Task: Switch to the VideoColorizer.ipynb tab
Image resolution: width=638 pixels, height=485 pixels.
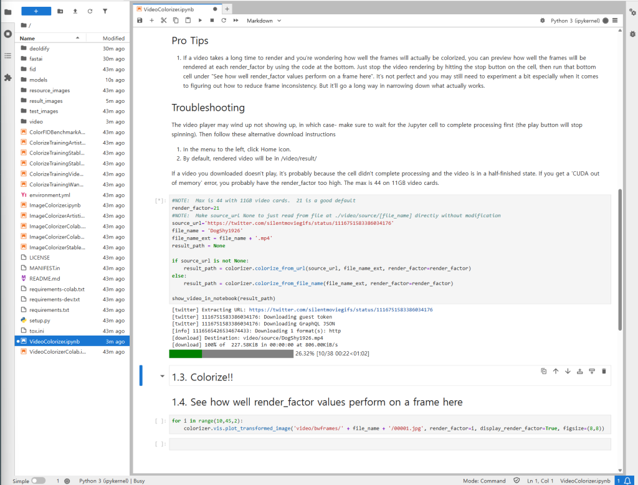Action: point(174,9)
